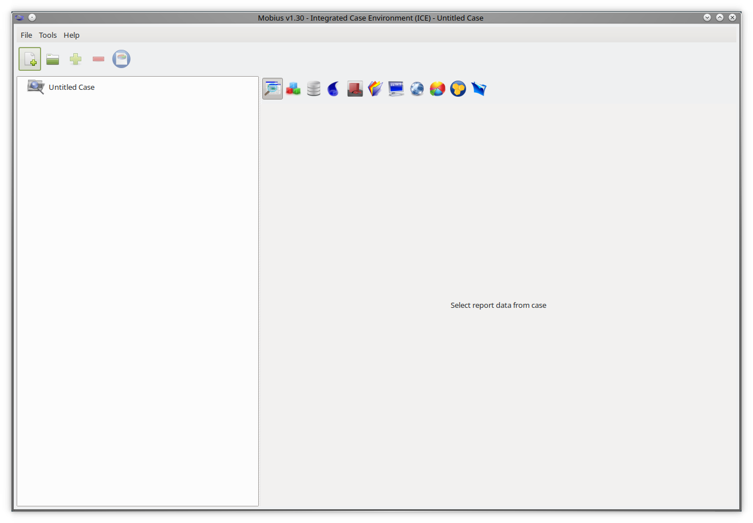
Task: Open the File menu
Action: coord(26,35)
